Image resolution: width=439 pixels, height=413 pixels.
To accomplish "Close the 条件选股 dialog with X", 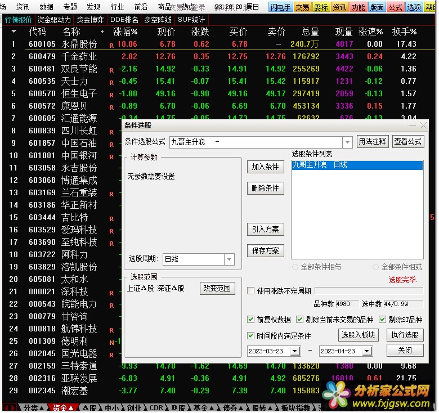I will [x=423, y=125].
